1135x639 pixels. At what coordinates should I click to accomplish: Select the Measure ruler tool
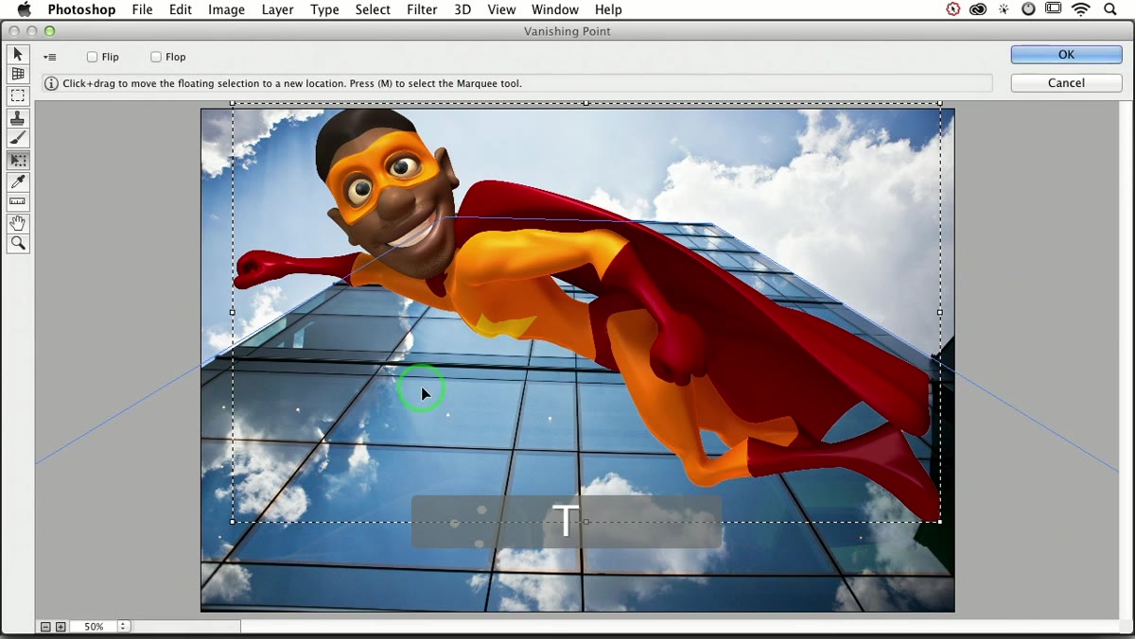point(18,201)
